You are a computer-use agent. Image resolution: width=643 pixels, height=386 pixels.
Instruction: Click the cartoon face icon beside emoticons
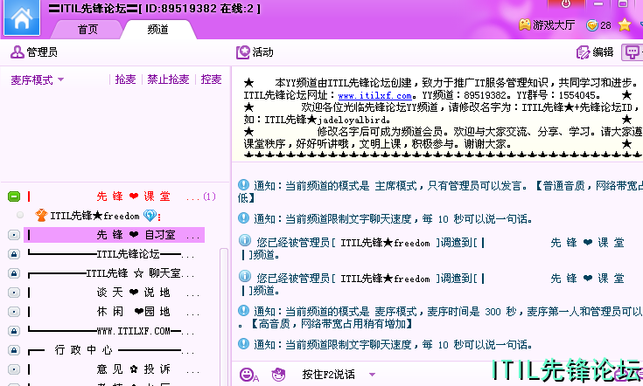click(x=278, y=374)
